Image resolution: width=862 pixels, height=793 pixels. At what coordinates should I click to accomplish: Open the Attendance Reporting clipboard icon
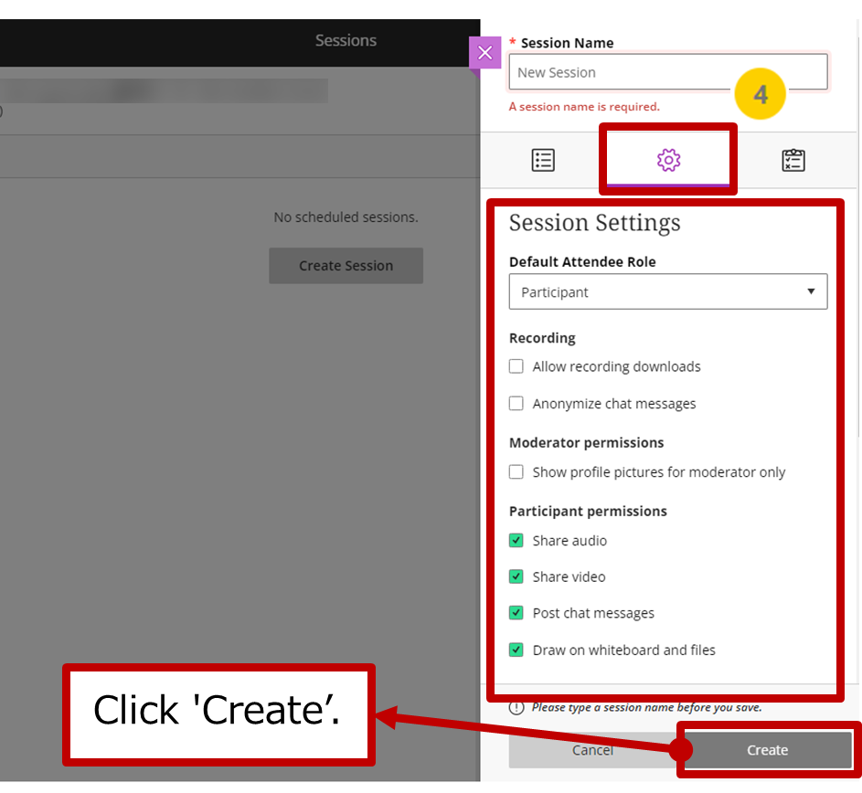793,159
